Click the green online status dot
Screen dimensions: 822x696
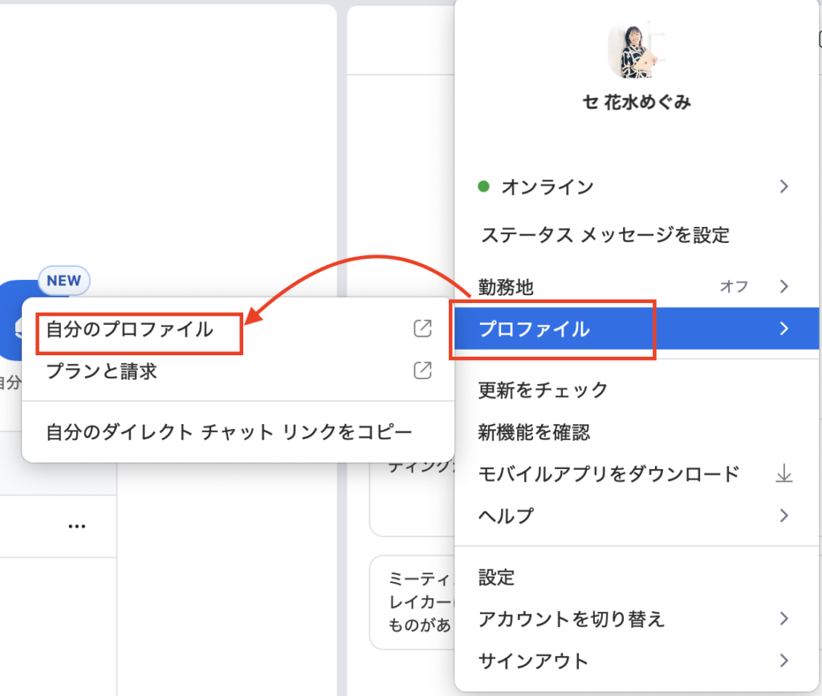[x=483, y=187]
